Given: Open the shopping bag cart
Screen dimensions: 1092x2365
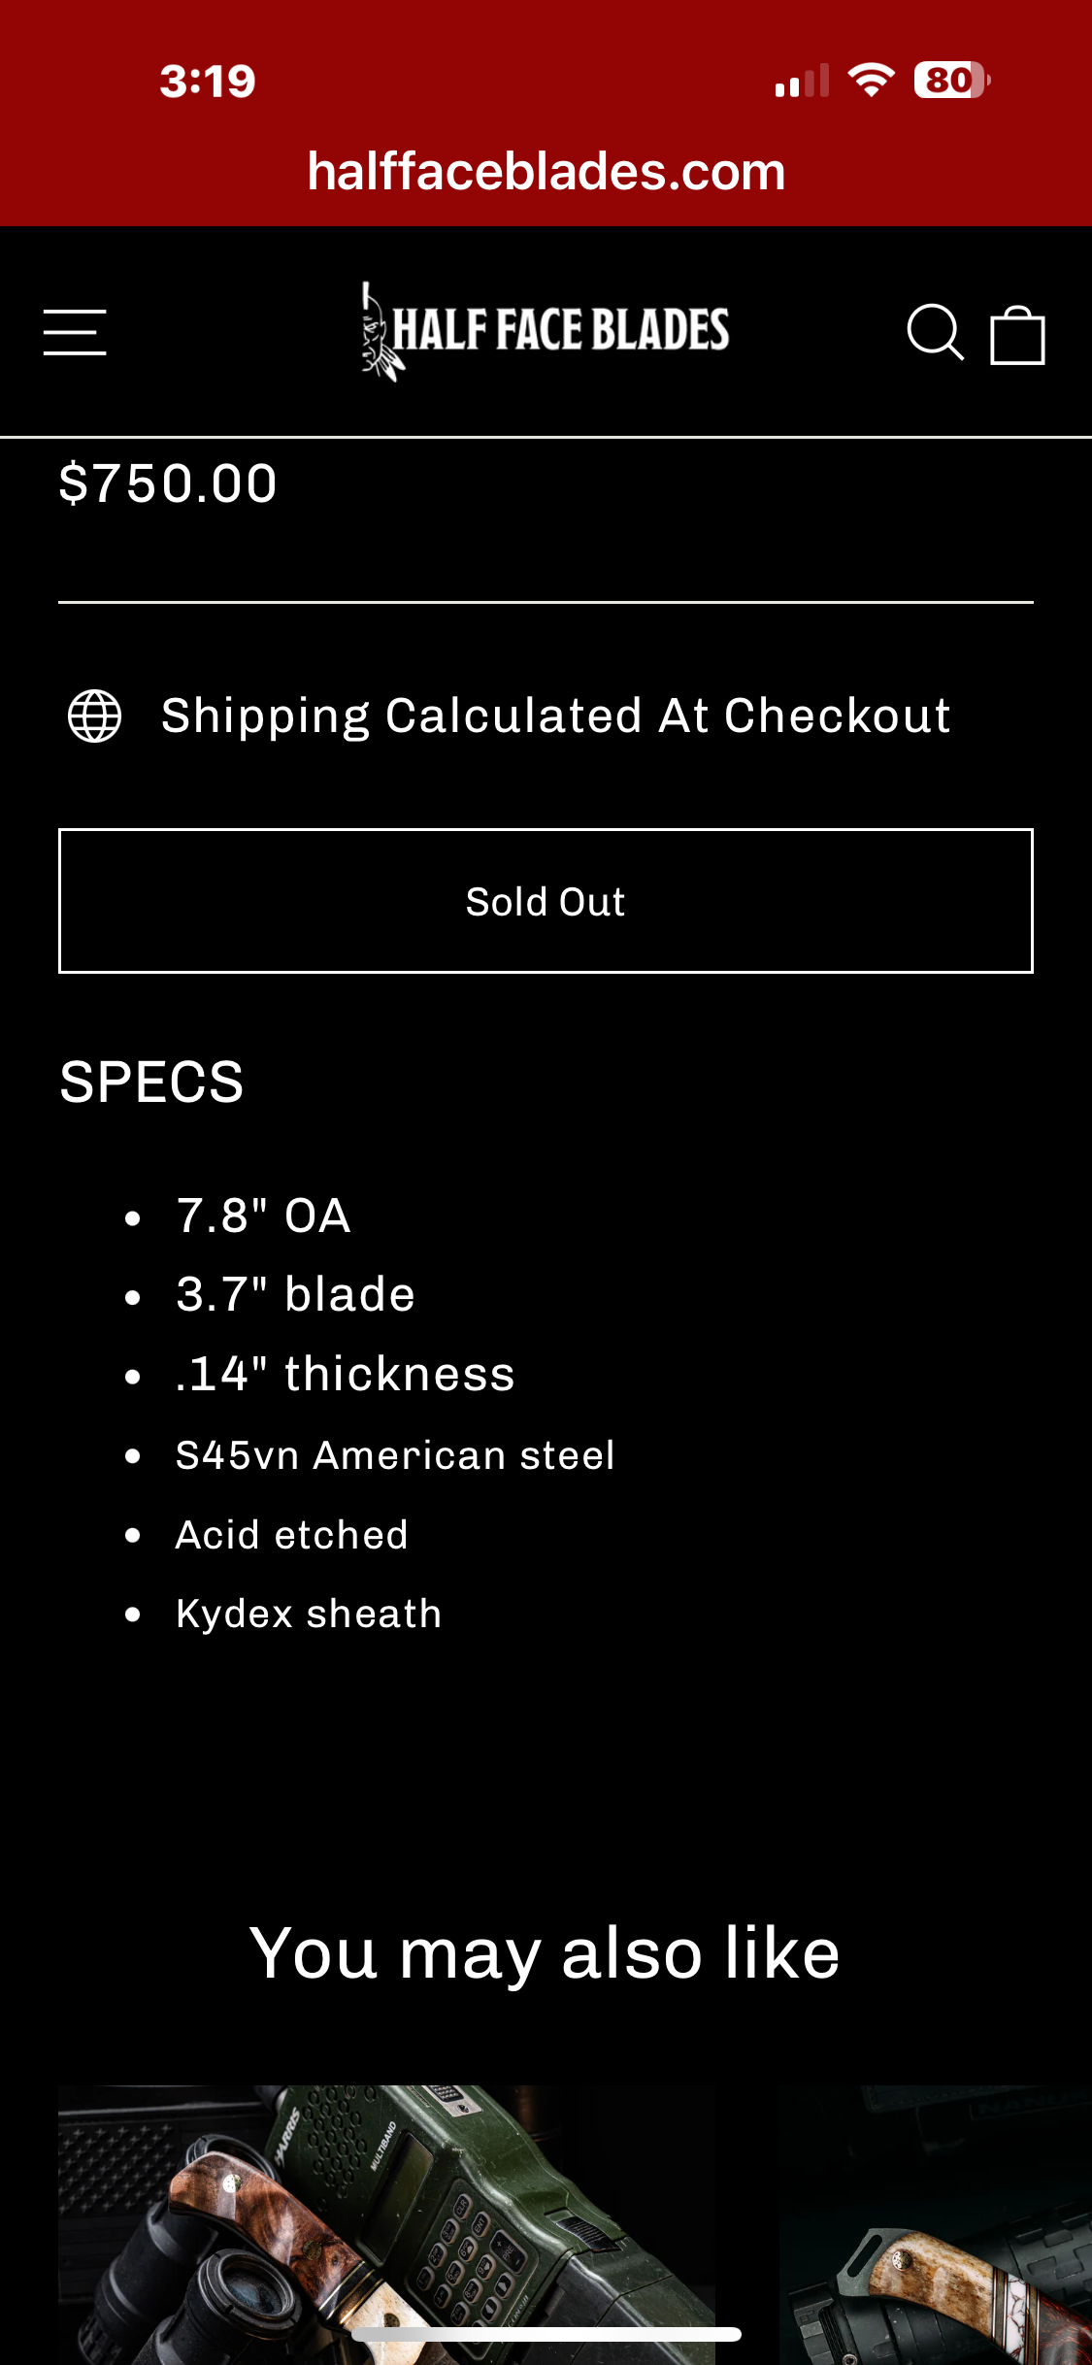Looking at the screenshot, I should 1017,335.
